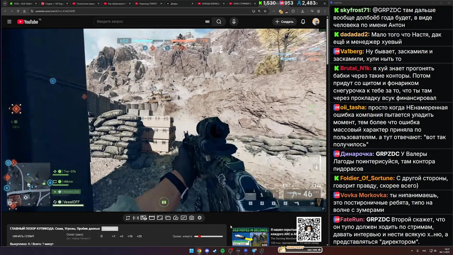Image resolution: width=453 pixels, height=255 pixels.
Task: Click the gameplay video player area
Action: (x=164, y=120)
